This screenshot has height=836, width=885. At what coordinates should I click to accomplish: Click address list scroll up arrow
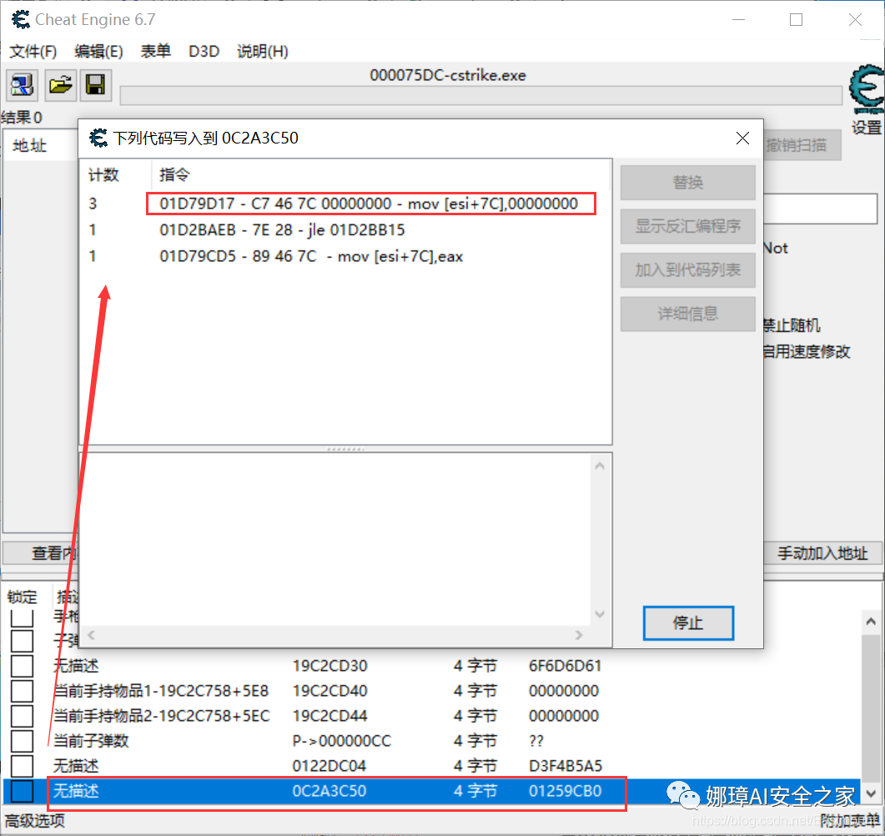click(871, 622)
